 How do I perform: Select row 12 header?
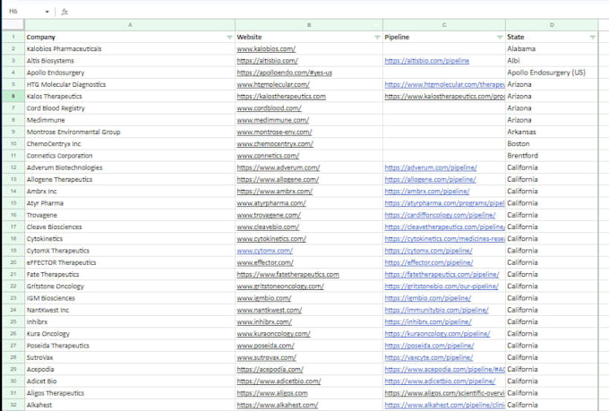[13, 167]
